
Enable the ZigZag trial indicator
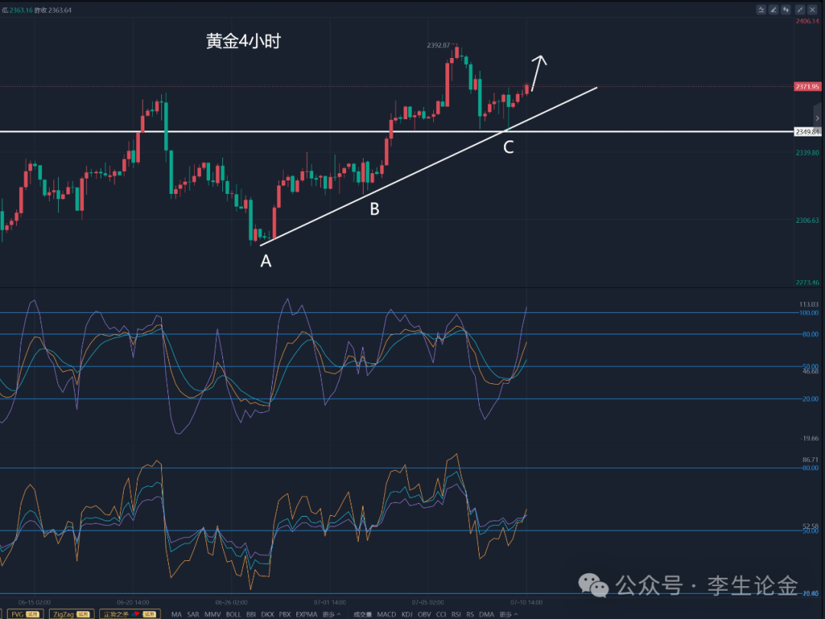pyautogui.click(x=72, y=614)
